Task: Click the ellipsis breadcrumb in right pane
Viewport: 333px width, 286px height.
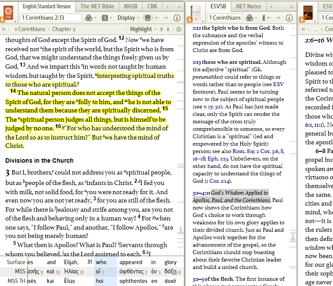Action: (316, 30)
